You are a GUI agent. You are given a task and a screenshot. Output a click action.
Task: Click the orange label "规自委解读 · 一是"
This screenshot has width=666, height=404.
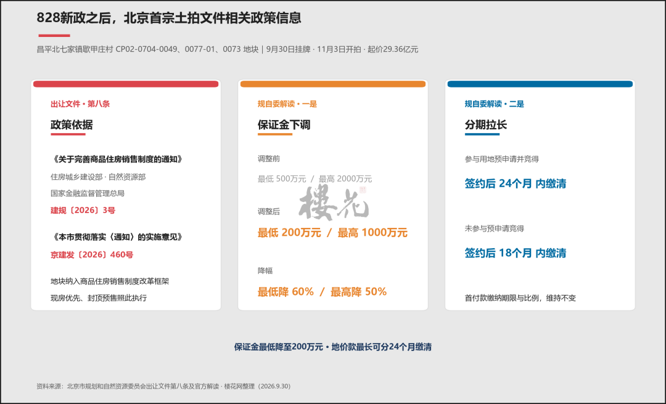pyautogui.click(x=287, y=104)
